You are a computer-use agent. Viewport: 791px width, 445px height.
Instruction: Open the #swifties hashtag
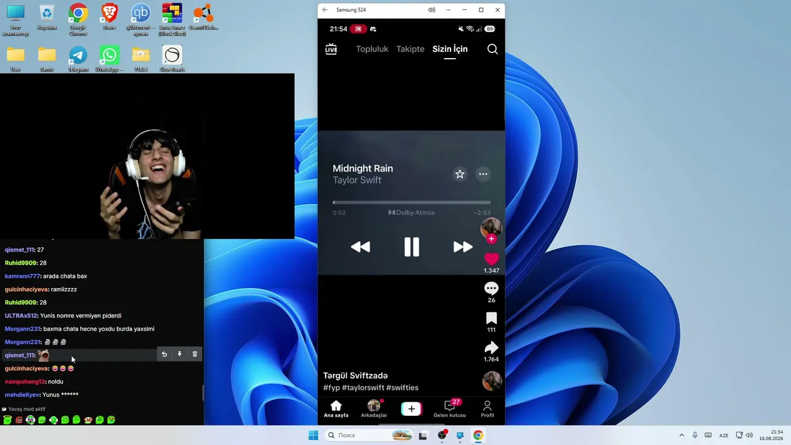[402, 388]
